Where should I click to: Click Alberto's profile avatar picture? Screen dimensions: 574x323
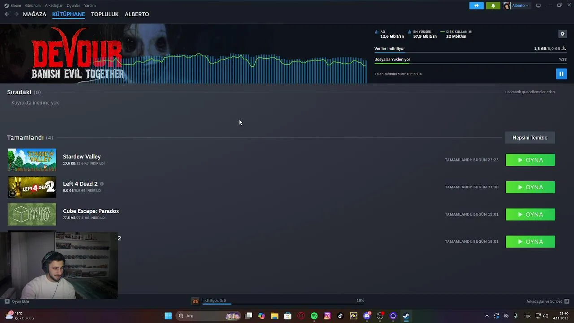(x=507, y=5)
